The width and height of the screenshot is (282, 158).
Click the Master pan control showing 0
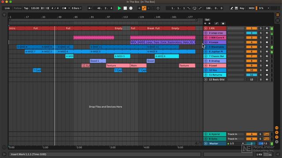click(252, 144)
